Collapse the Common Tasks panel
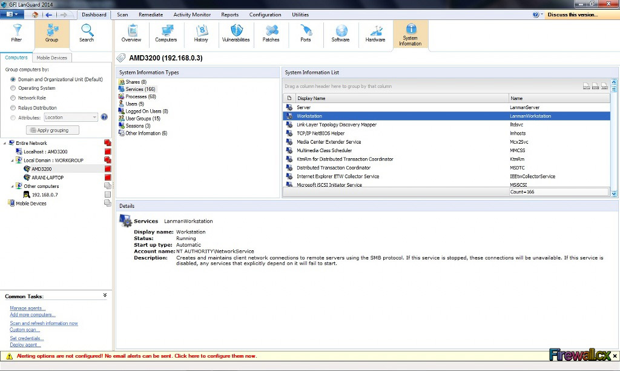620x371 pixels. 105,295
